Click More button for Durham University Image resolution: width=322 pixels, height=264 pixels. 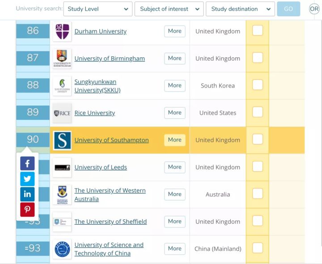(x=175, y=31)
